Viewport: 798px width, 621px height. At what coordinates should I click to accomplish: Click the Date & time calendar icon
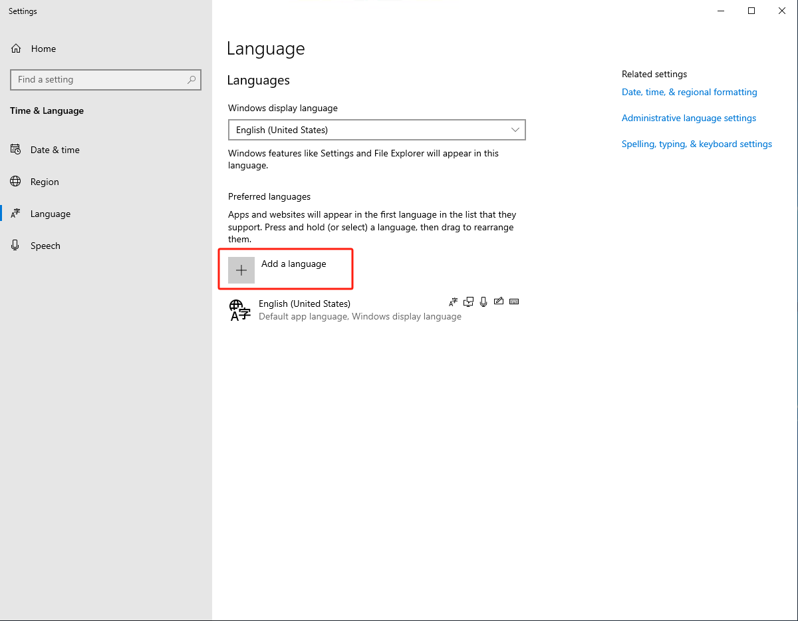[x=15, y=150]
